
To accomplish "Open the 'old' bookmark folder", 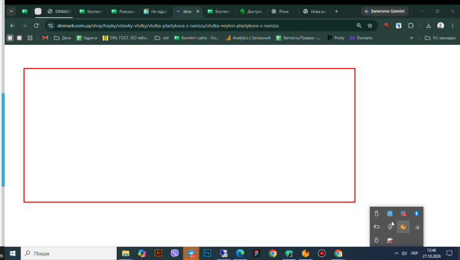I will [162, 38].
